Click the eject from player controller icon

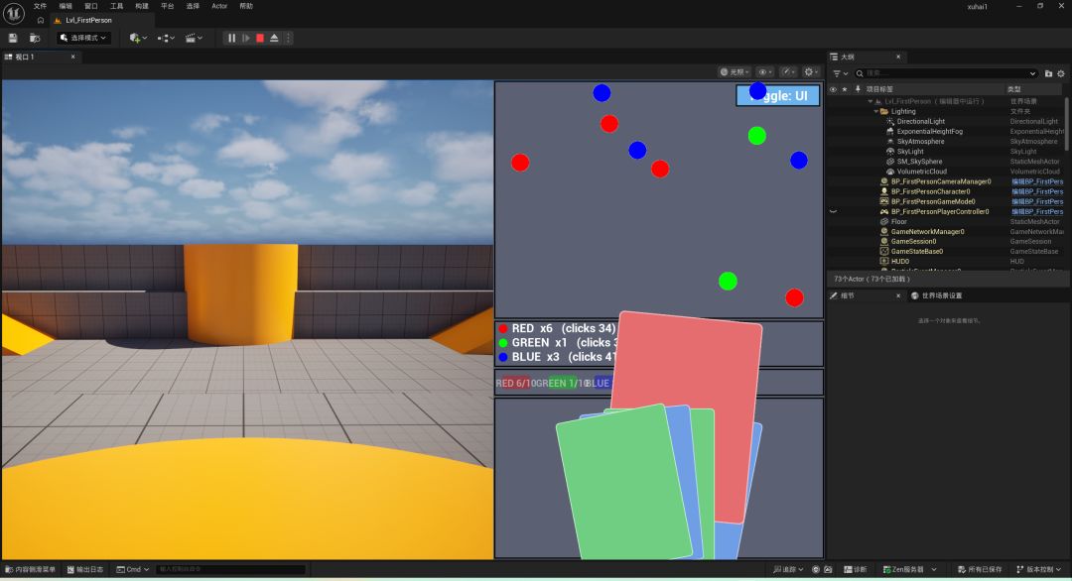(x=274, y=39)
